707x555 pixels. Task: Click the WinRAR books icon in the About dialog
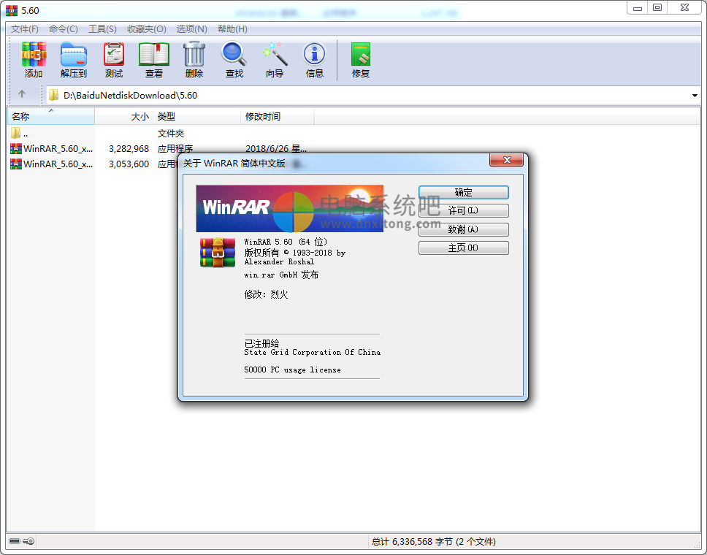(218, 253)
